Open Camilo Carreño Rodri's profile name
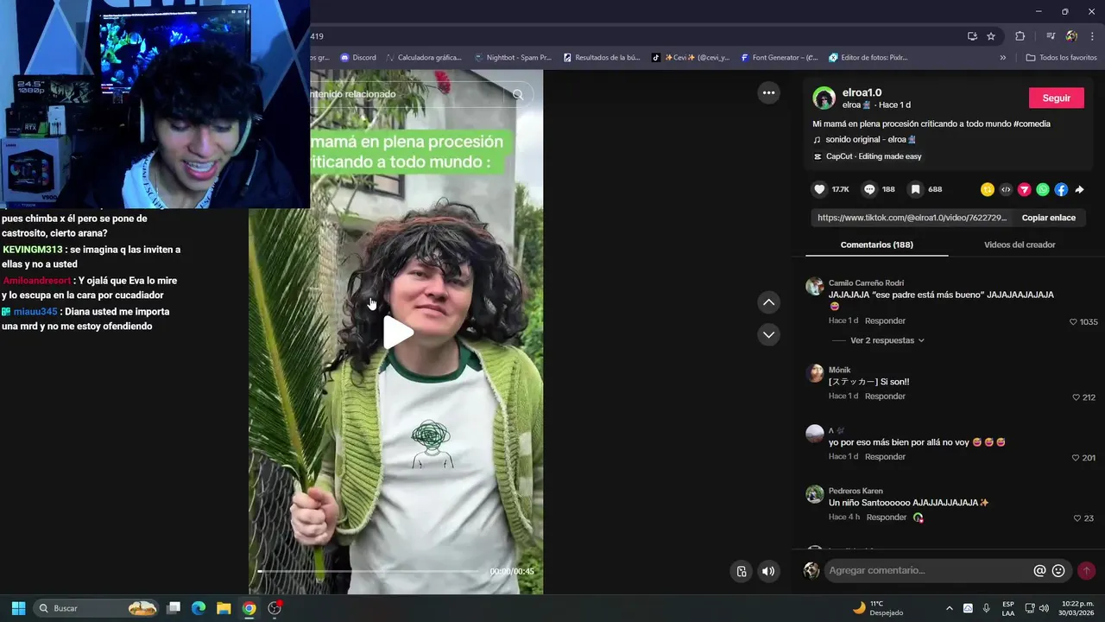This screenshot has width=1105, height=622. 866,282
